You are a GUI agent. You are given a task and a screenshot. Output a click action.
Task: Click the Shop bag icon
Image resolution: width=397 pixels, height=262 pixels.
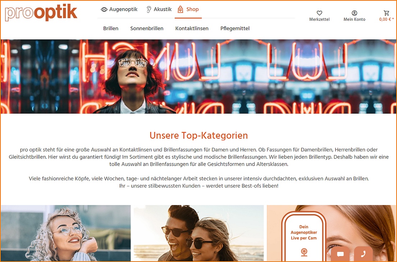pyautogui.click(x=180, y=9)
